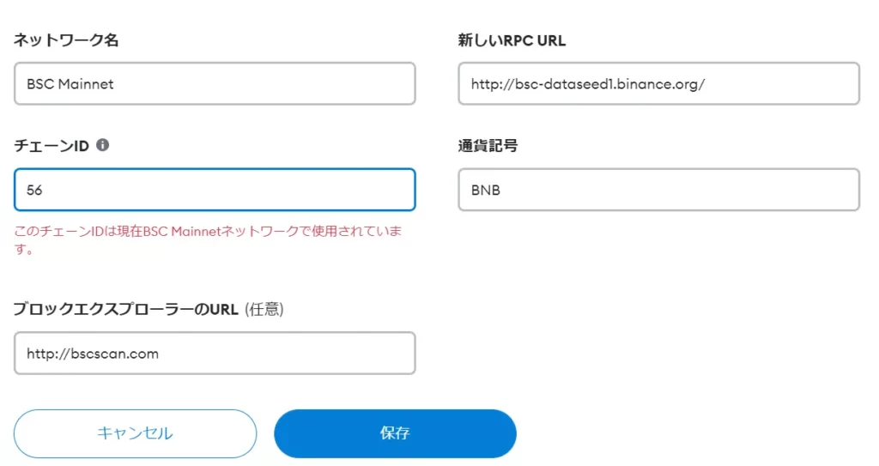Click the ブロックエクスプローラーのURL label
The image size is (879, 466).
(126, 309)
